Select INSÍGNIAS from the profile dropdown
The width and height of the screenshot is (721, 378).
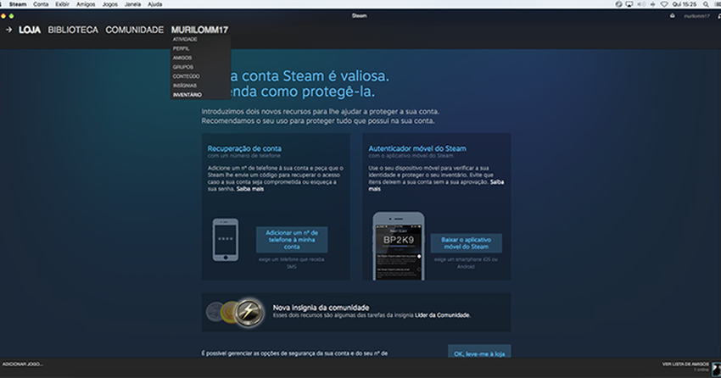pyautogui.click(x=185, y=86)
